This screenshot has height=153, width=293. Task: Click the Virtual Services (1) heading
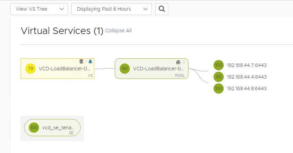(62, 31)
